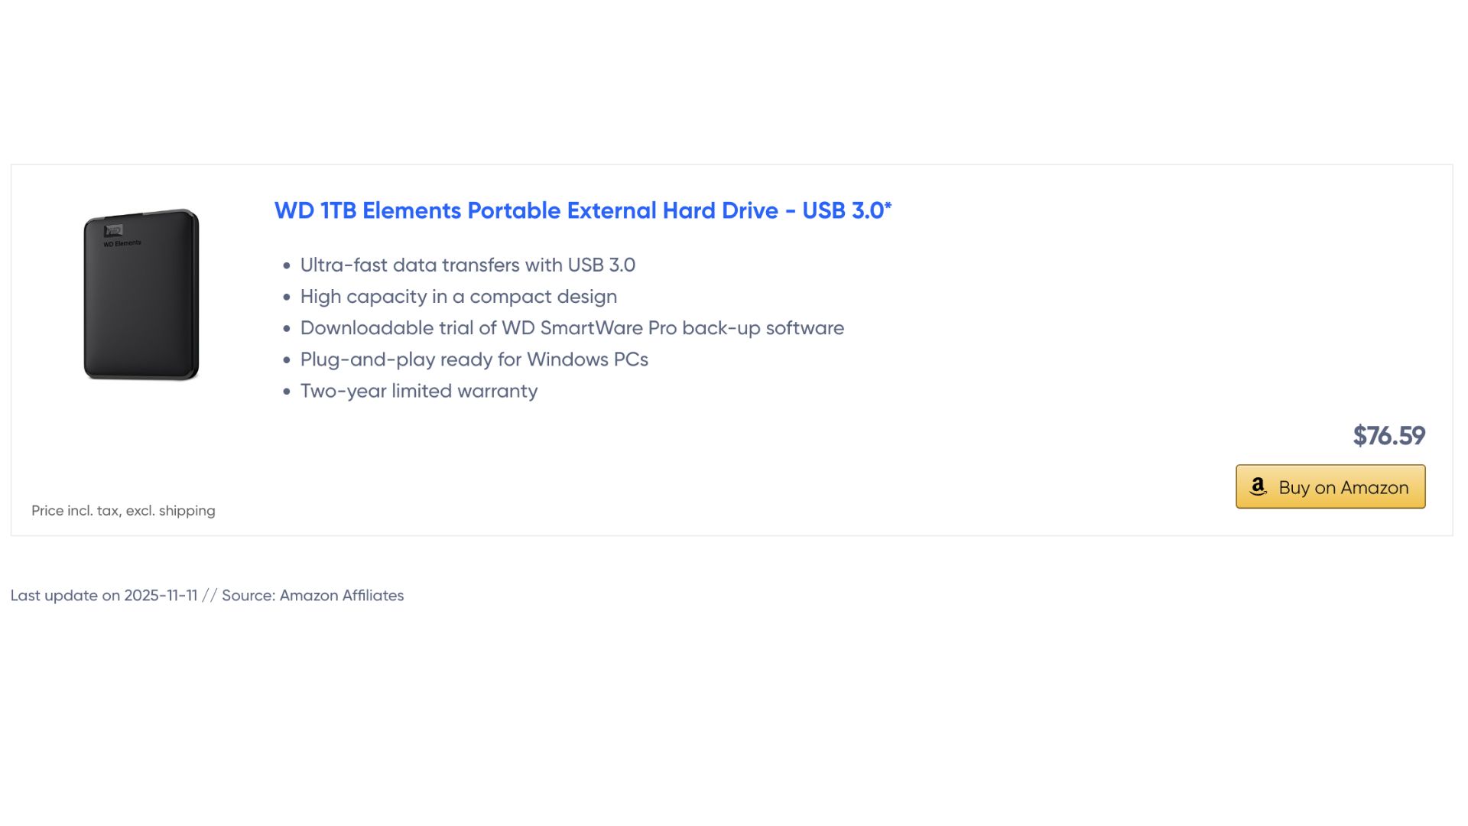Click the High capacity compact design bullet
The image size is (1468, 826).
458,297
